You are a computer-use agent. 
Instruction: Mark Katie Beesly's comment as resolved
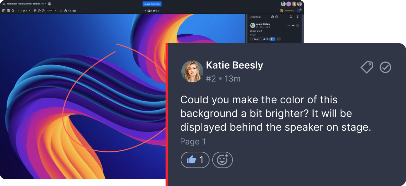point(385,67)
